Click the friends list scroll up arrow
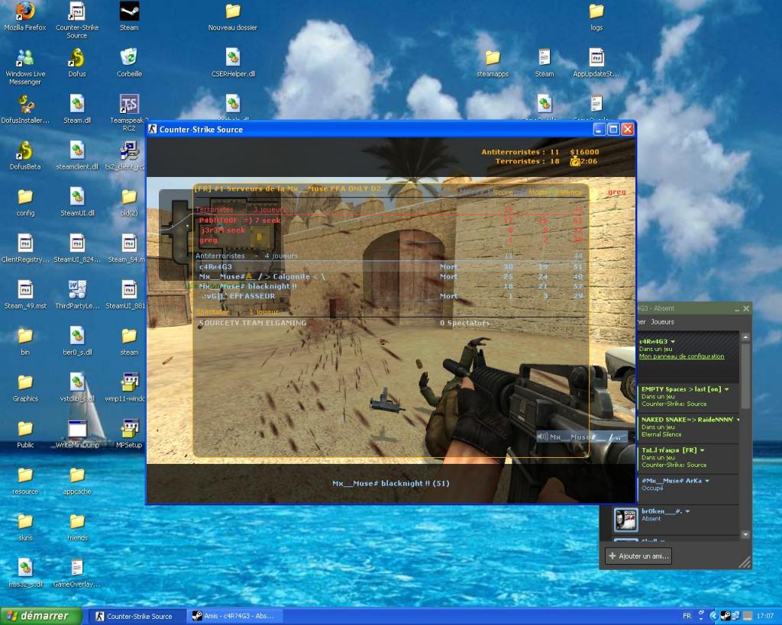 [x=745, y=337]
